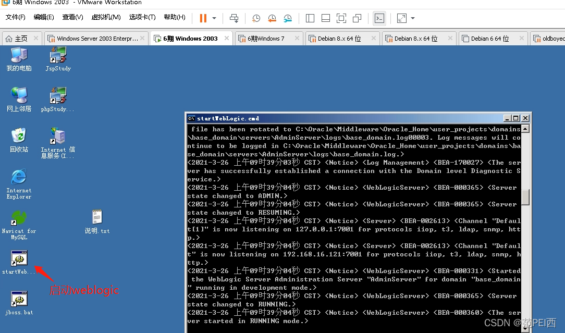Send Ctrl+Alt+Del to the virtual machine
The width and height of the screenshot is (565, 333).
click(x=234, y=18)
